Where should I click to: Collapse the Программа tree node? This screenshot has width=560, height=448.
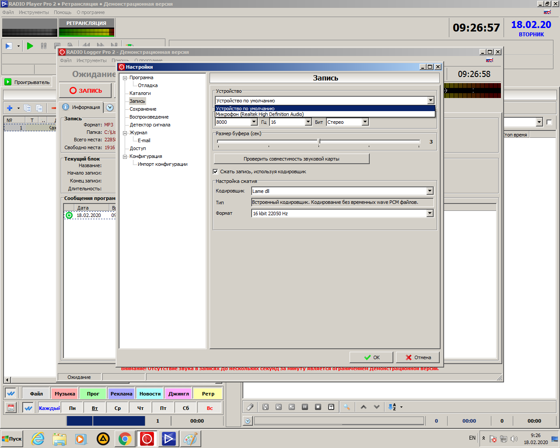[125, 78]
